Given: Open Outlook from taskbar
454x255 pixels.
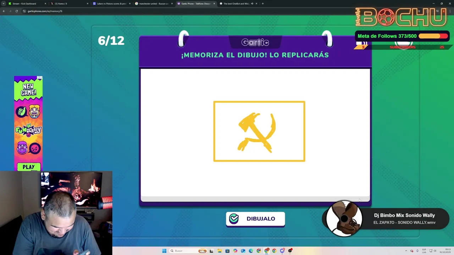Looking at the screenshot, I should click(x=243, y=251).
